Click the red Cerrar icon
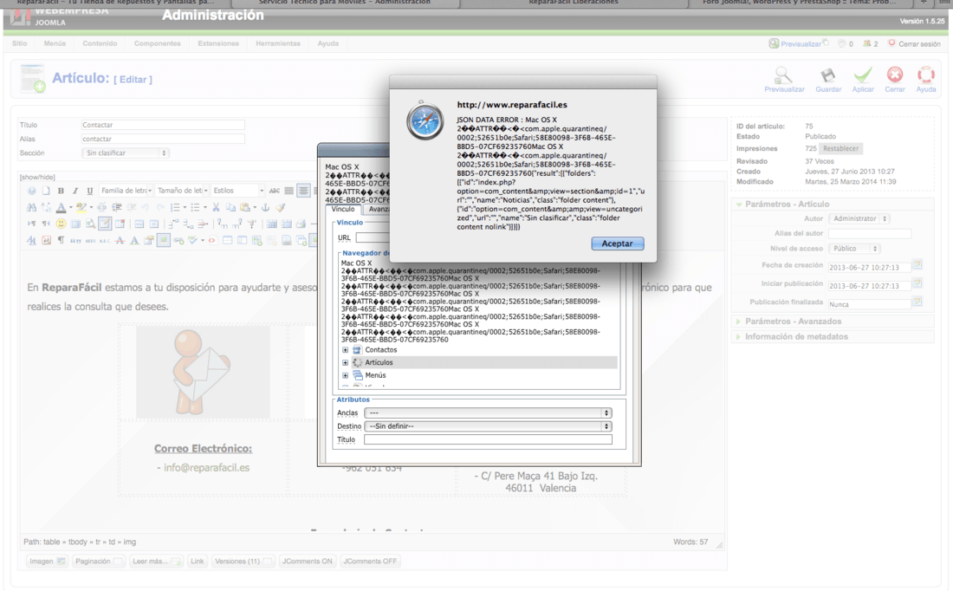953x591 pixels. pos(895,80)
